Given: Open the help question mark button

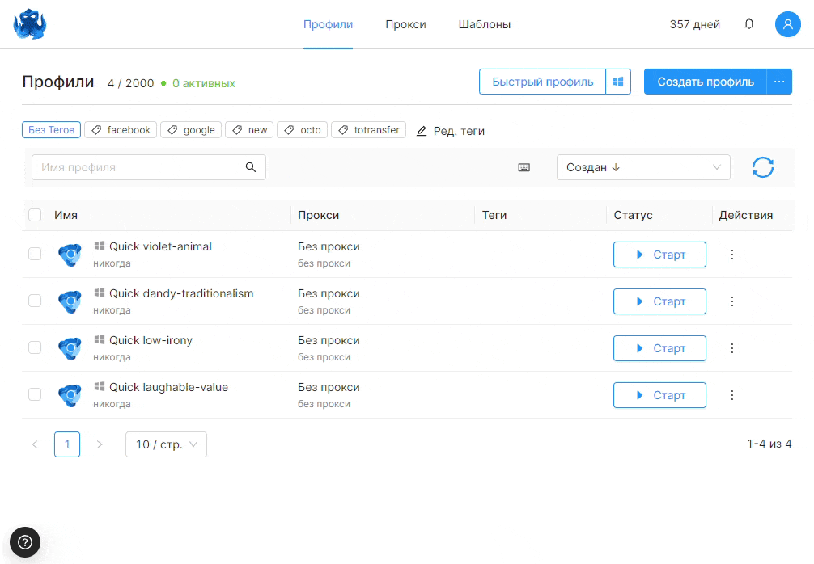Looking at the screenshot, I should click(24, 541).
